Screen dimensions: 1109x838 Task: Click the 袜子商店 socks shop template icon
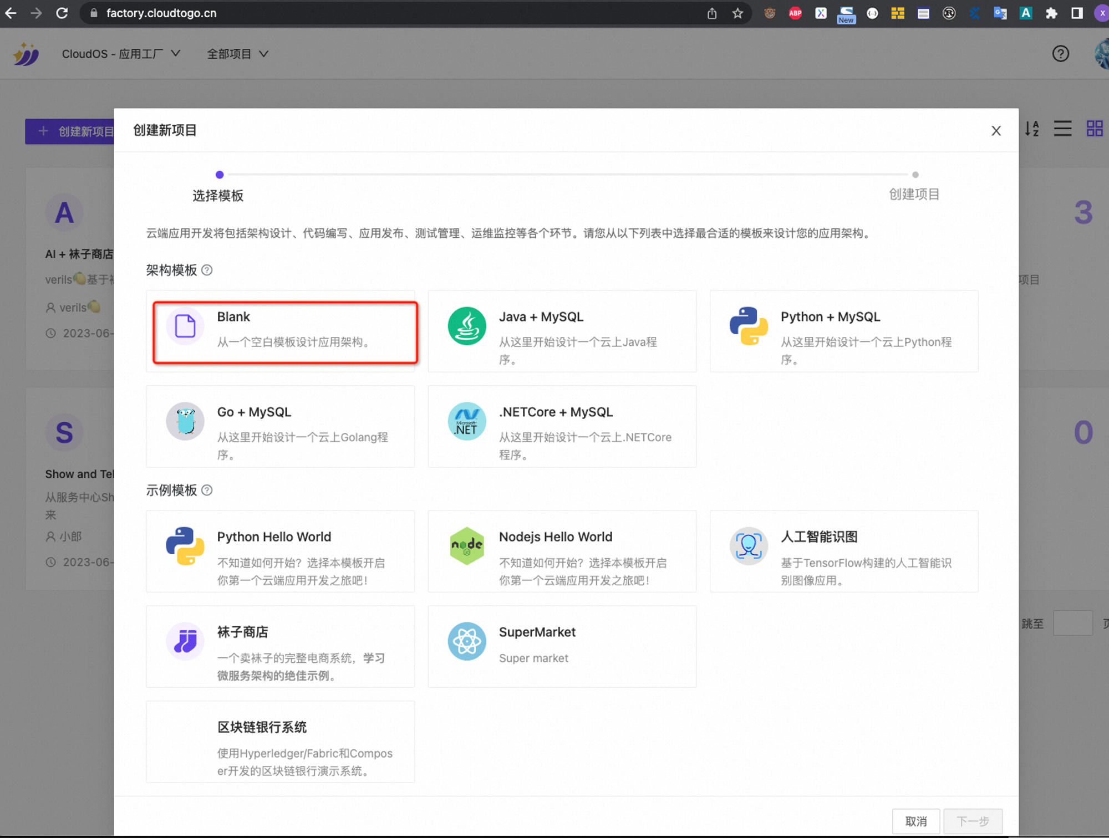[185, 641]
